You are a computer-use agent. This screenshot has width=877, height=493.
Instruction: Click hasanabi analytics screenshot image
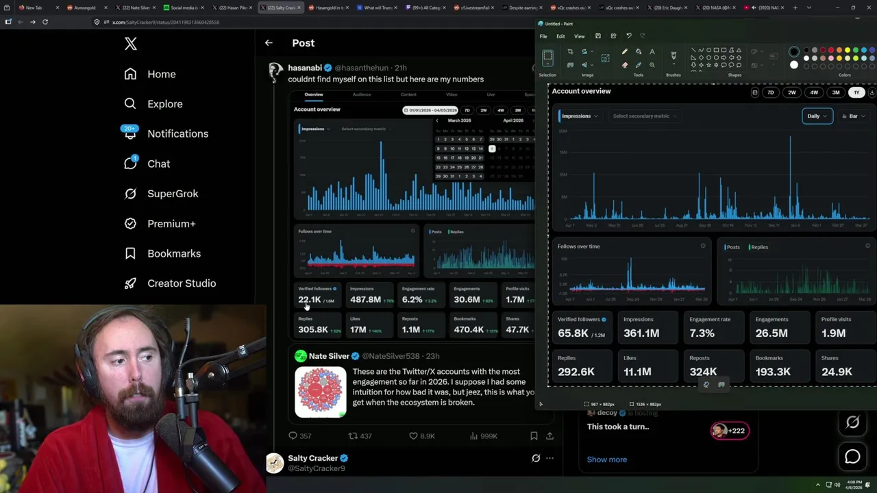pos(411,215)
